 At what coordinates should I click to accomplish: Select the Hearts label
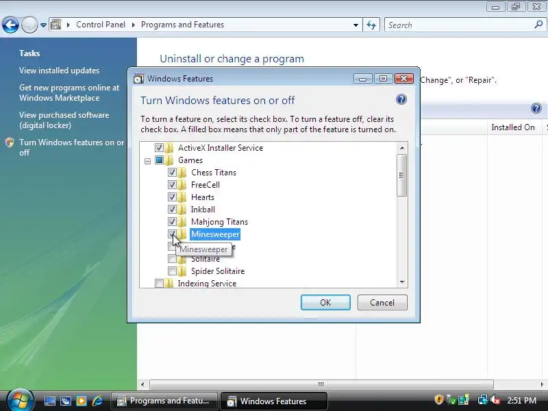click(x=203, y=197)
